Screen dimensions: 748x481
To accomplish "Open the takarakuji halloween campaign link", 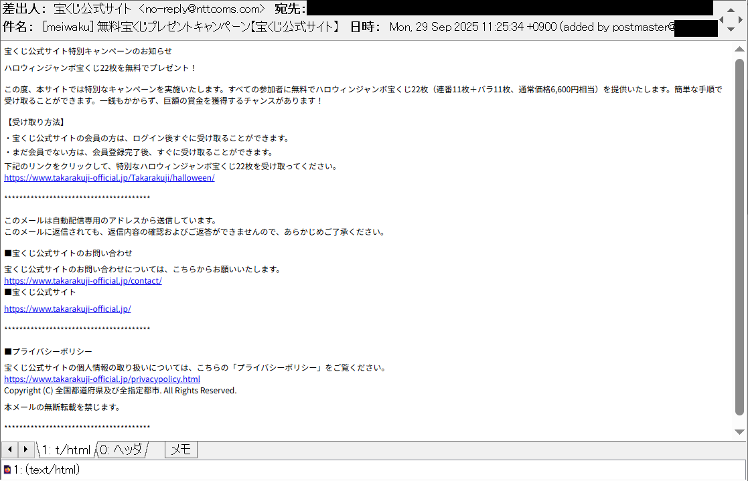I will 109,178.
